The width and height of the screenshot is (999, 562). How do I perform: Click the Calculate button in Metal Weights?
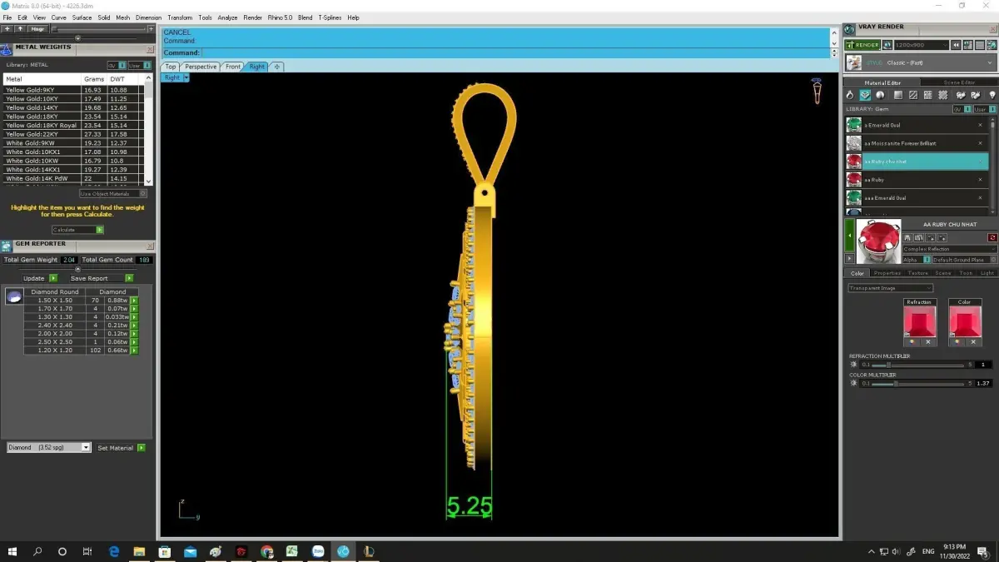[x=77, y=230]
